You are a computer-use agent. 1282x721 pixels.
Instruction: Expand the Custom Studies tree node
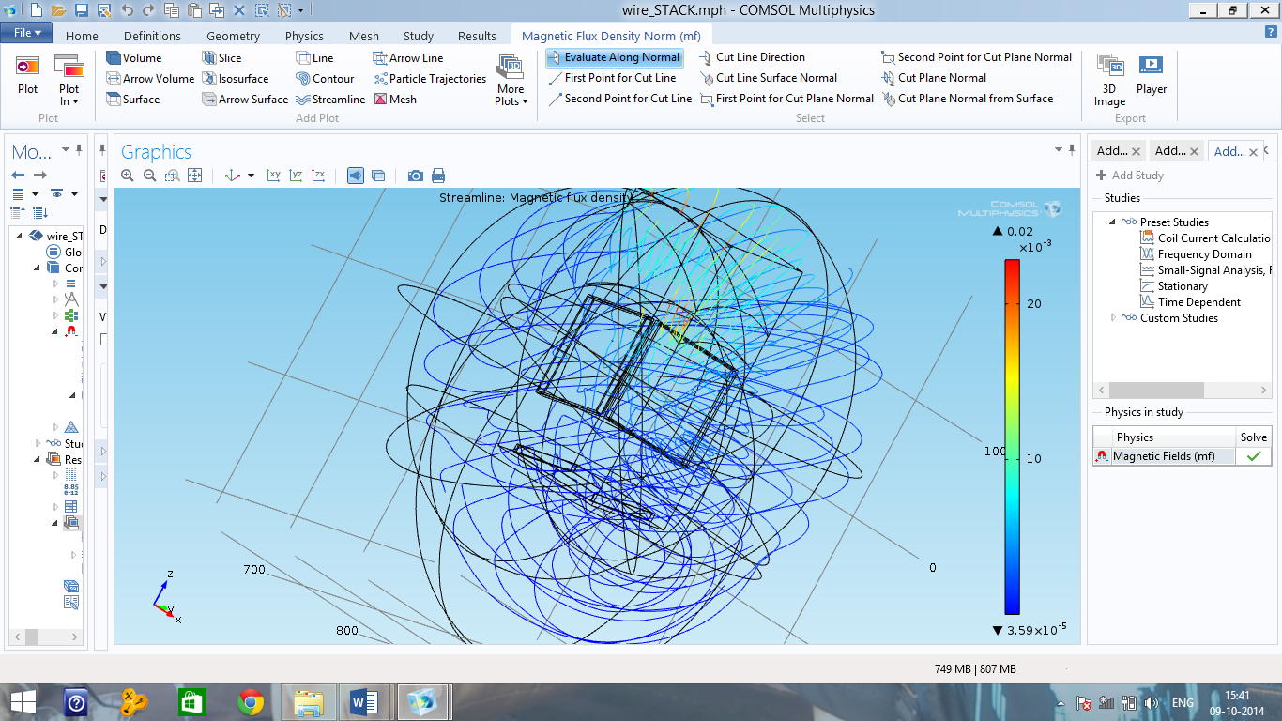click(x=1114, y=318)
